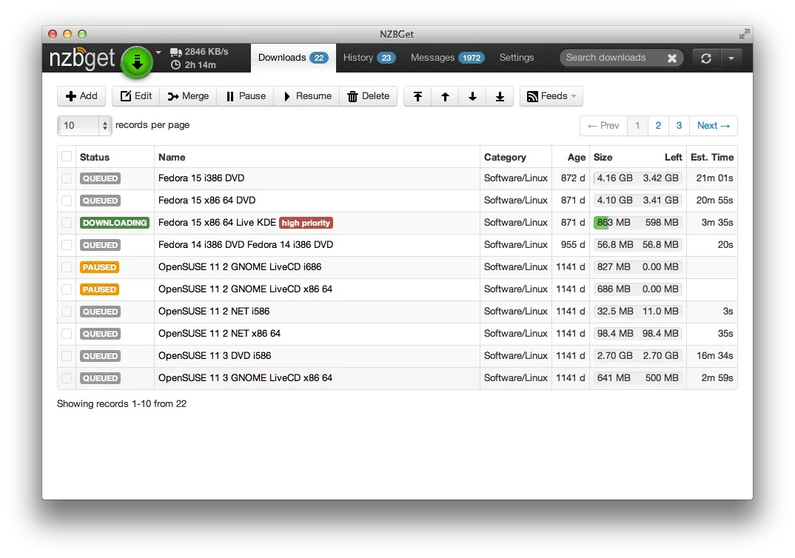The image size is (795, 558).
Task: Pause the download queue
Action: tap(245, 95)
